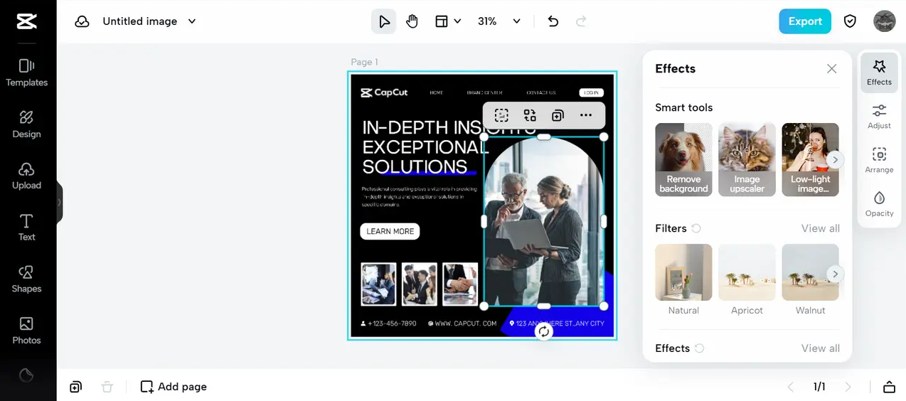This screenshot has height=401, width=906.
Task: Select the arched business photo on canvas
Action: pos(544,221)
